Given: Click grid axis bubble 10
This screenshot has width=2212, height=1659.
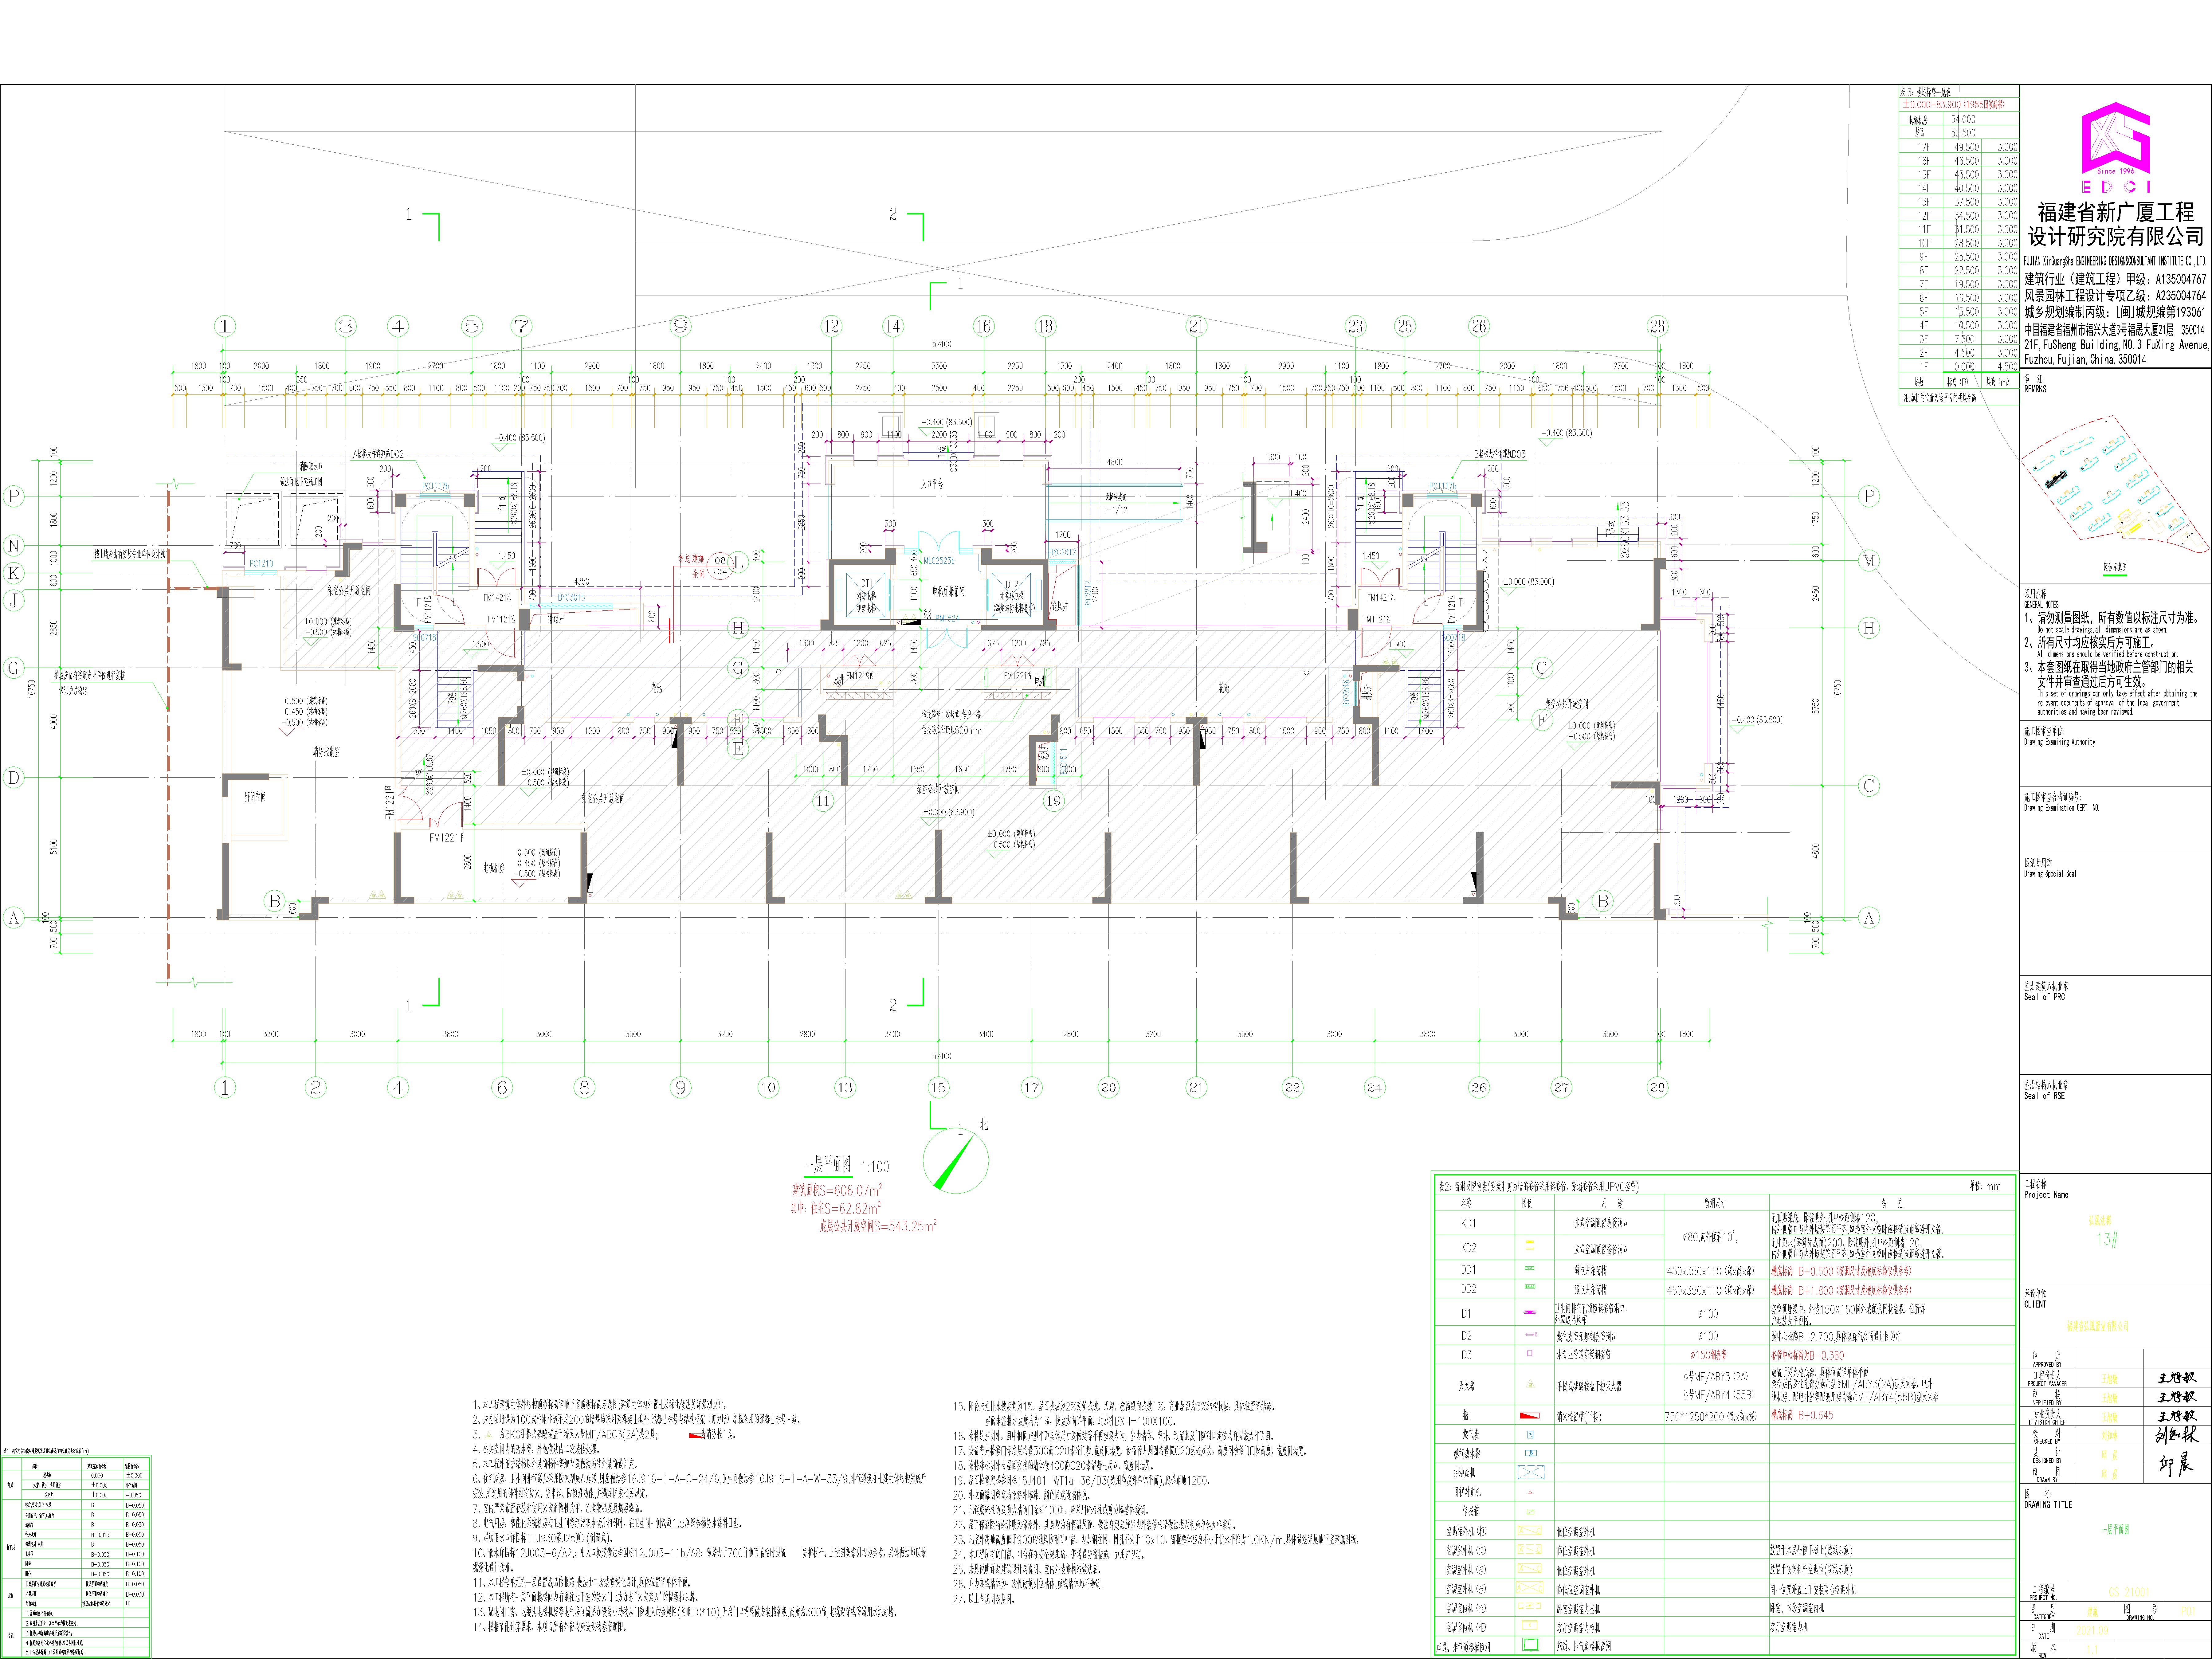Looking at the screenshot, I should click(768, 1087).
